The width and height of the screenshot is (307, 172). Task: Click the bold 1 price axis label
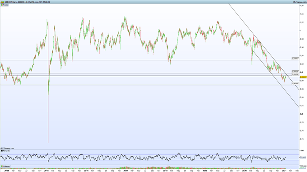pos(301,31)
